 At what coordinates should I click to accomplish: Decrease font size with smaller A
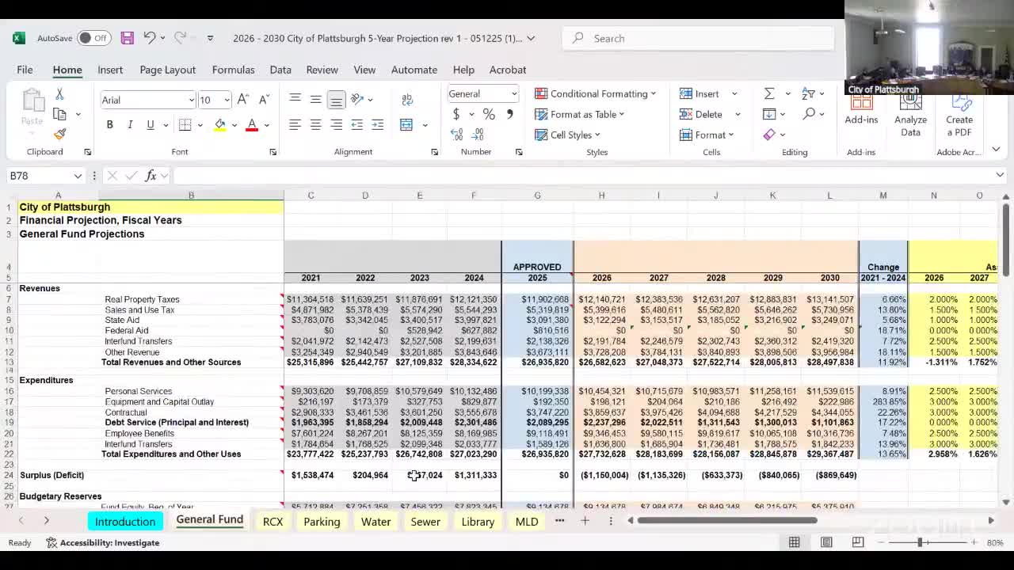264,100
